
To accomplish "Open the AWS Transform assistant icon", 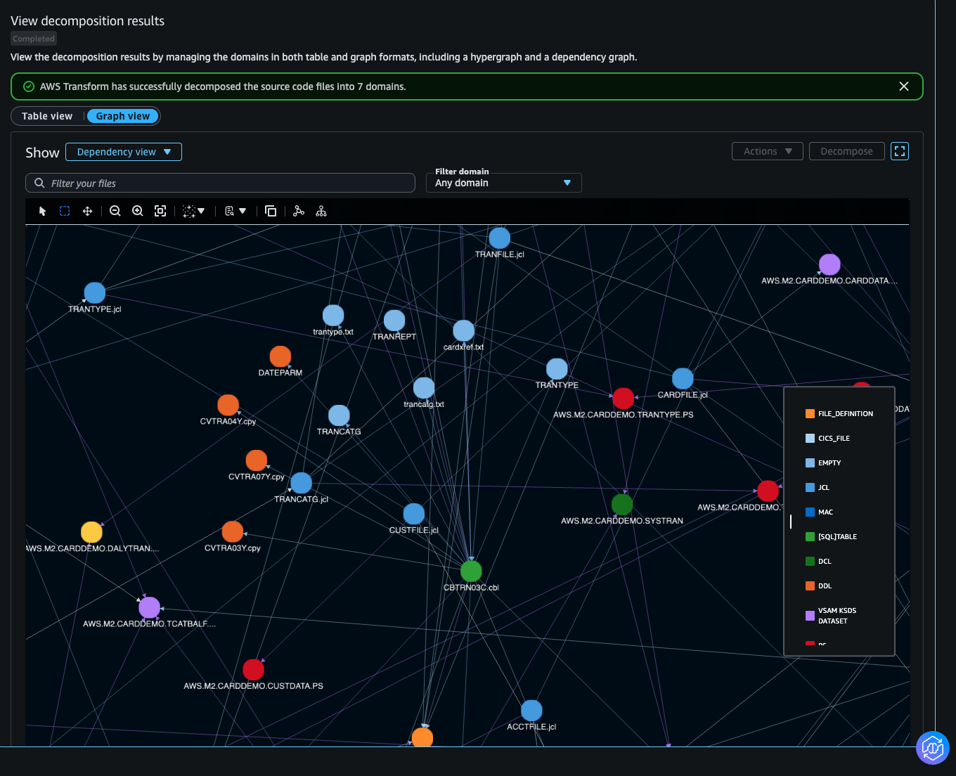I will click(933, 747).
